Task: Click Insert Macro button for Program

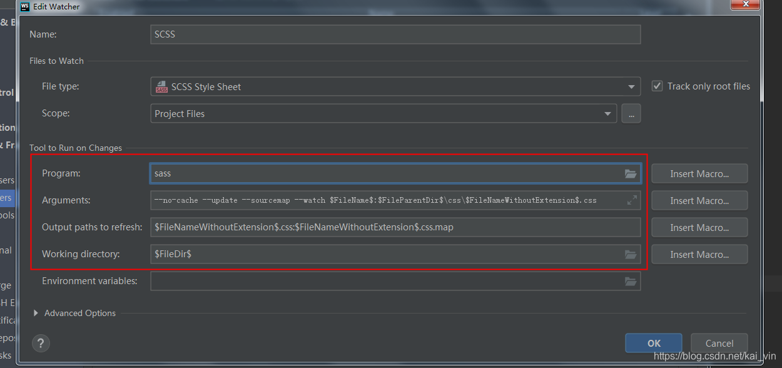Action: [x=699, y=173]
